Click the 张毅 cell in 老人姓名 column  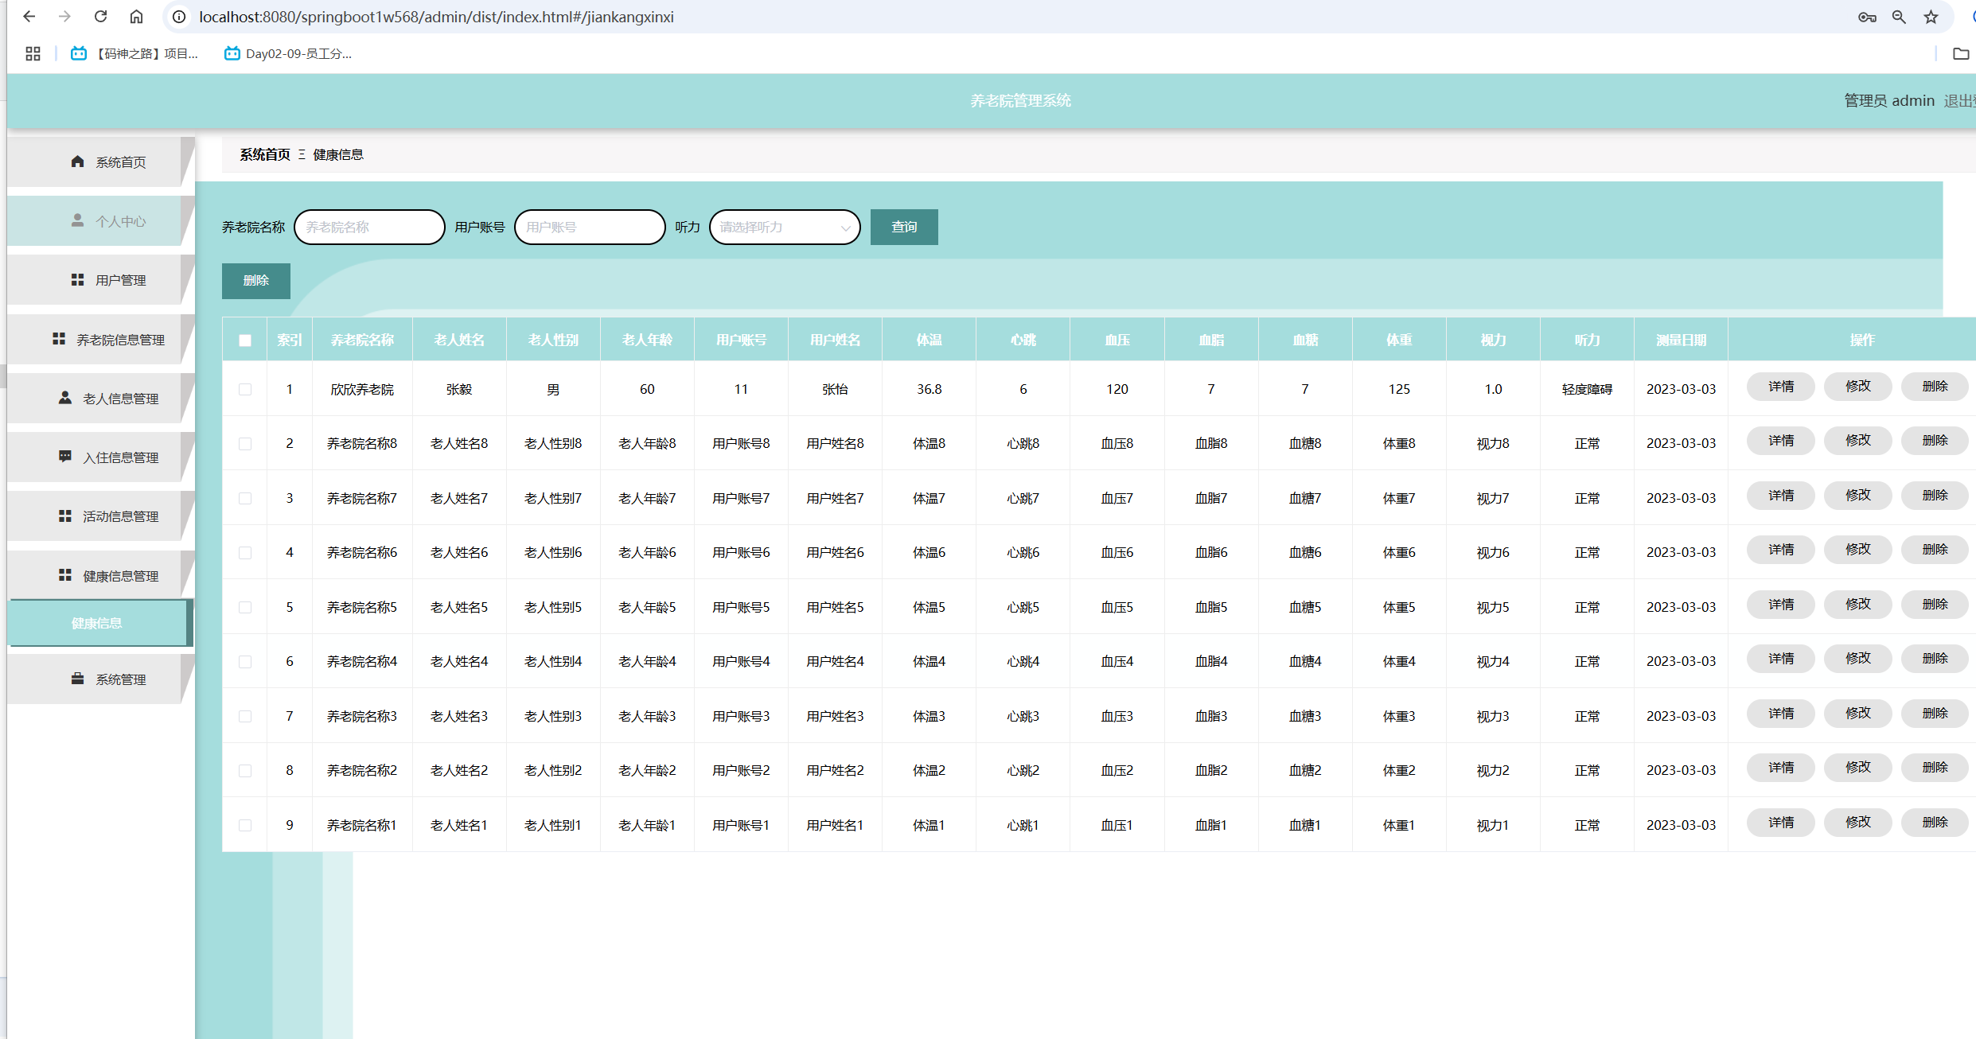coord(459,389)
